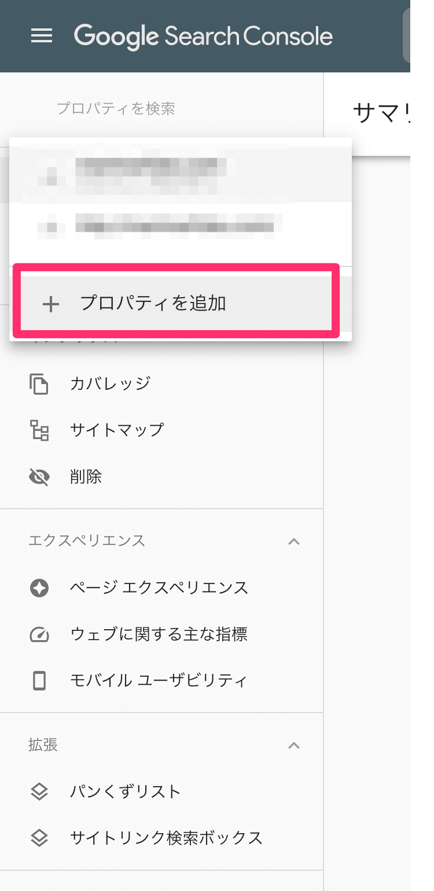434x891 pixels.
Task: Open the hamburger main menu
Action: point(42,36)
